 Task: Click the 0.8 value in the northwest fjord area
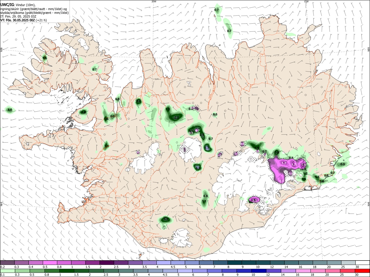click(117, 99)
